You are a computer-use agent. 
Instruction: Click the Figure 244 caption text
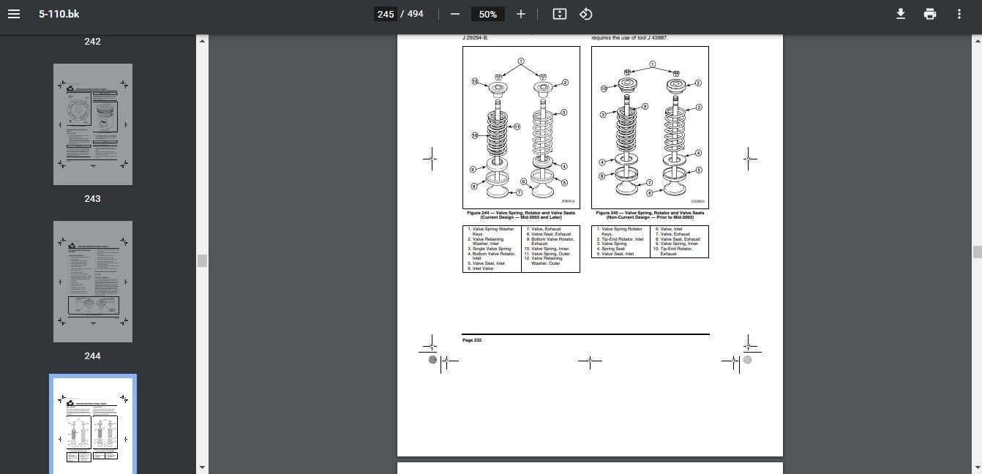(x=521, y=215)
